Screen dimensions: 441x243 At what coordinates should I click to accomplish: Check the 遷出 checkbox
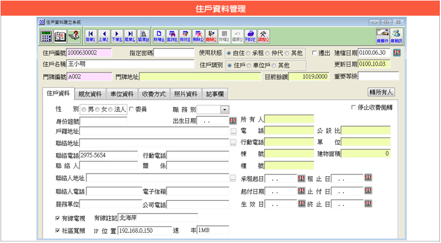pyautogui.click(x=315, y=53)
